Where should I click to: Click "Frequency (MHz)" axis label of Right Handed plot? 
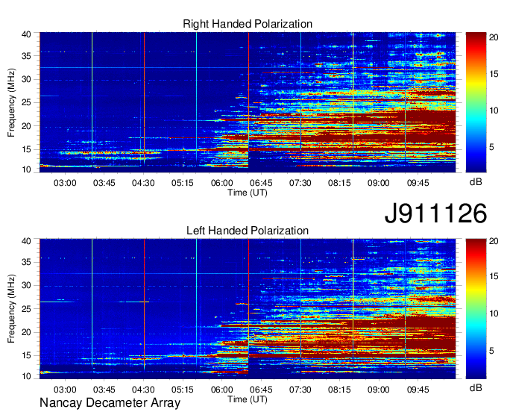point(11,102)
